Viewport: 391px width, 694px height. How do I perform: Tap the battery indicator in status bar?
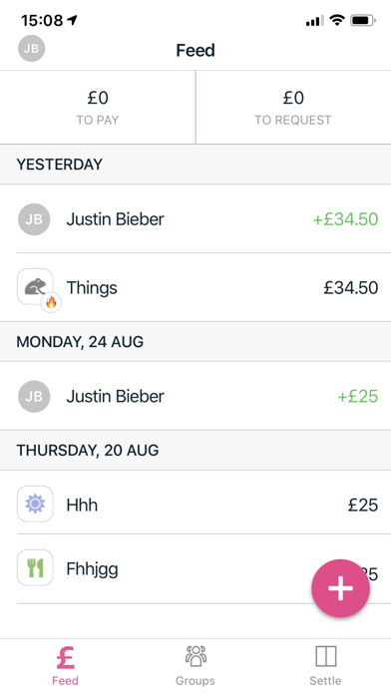point(363,20)
